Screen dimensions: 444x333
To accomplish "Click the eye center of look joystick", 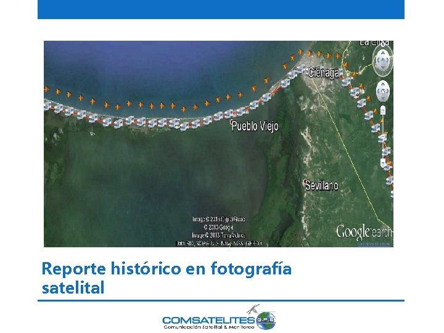I will tap(383, 60).
